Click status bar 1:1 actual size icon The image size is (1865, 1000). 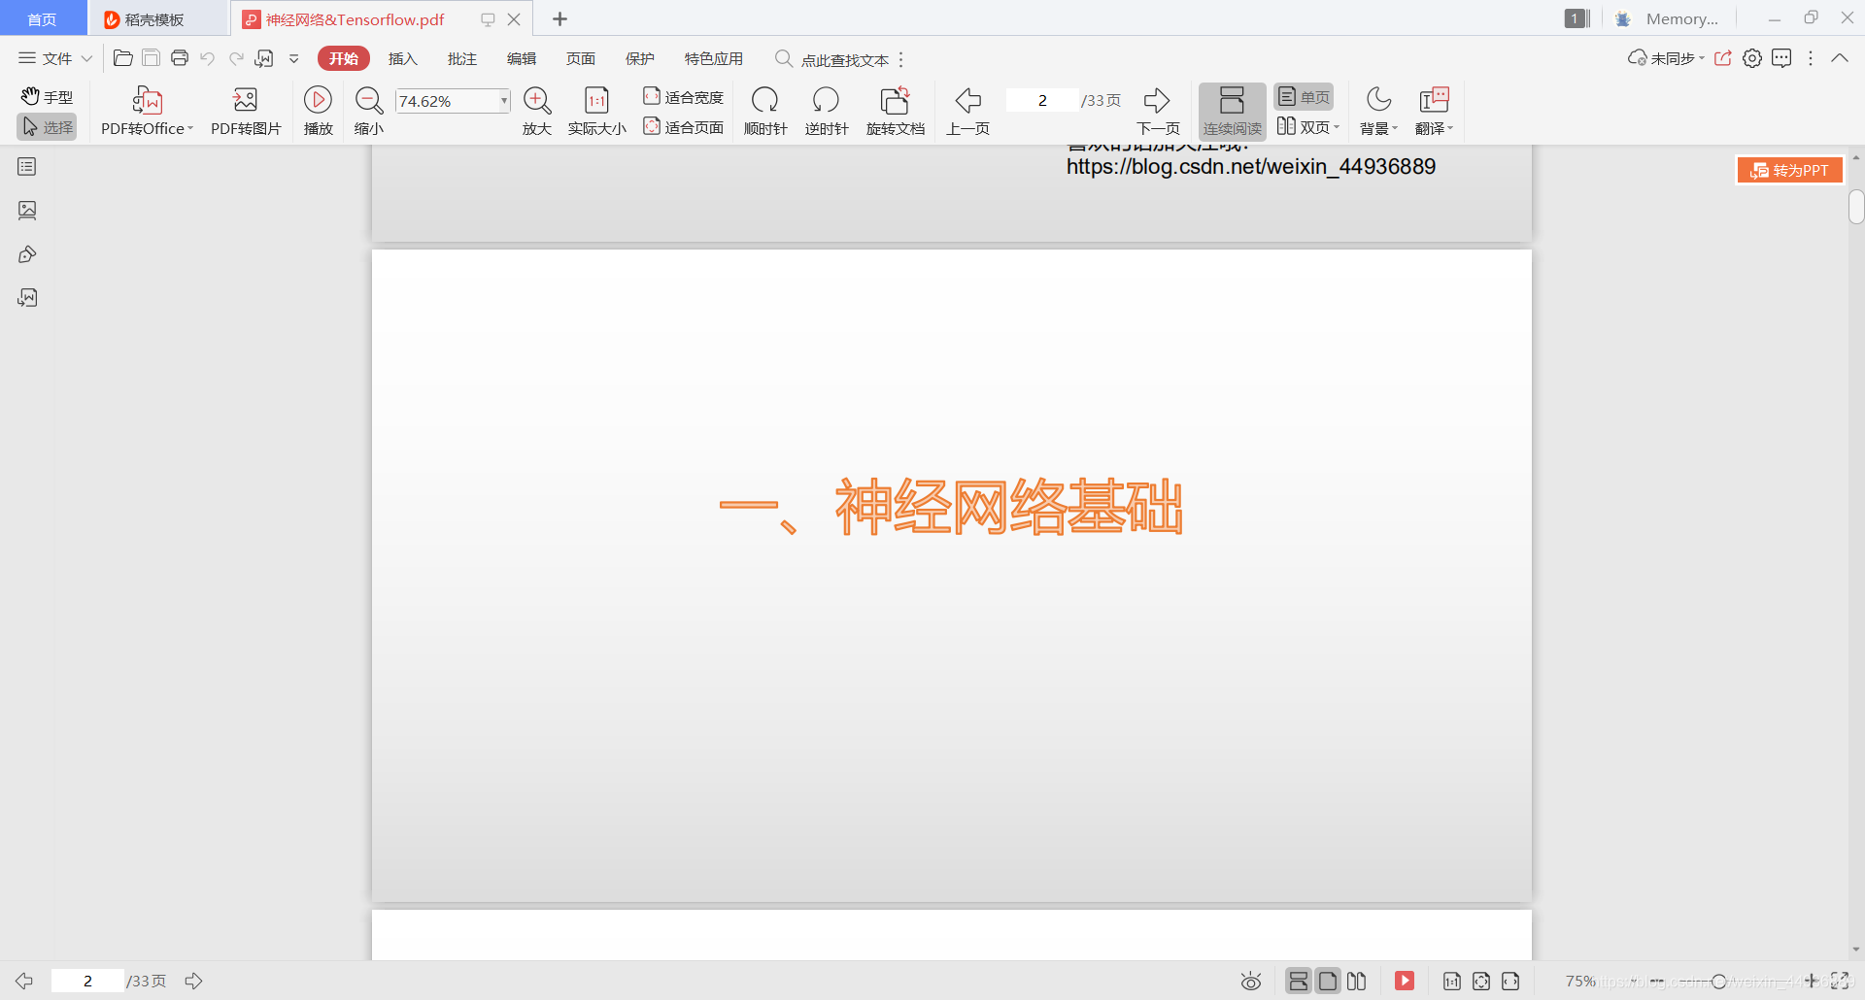click(1452, 982)
